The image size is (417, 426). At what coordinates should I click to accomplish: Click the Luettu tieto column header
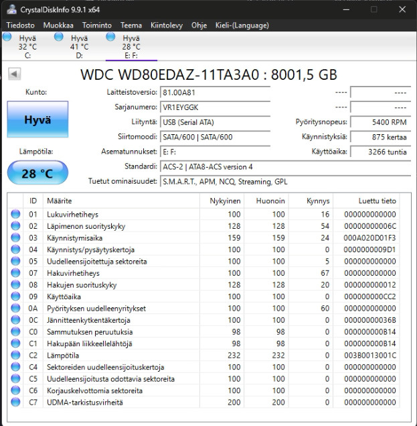click(366, 201)
